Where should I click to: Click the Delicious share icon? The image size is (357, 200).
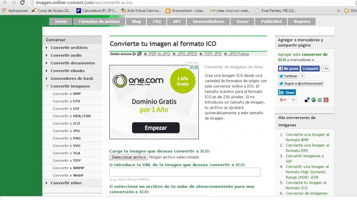(x=307, y=100)
